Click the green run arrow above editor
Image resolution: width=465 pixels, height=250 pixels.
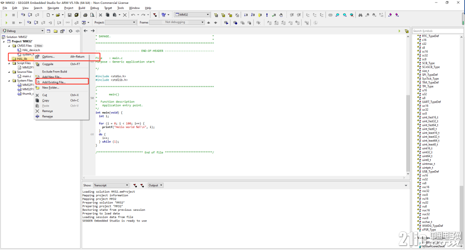pyautogui.click(x=399, y=31)
